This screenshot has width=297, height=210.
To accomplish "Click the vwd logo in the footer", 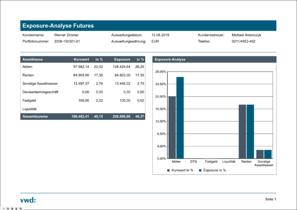I will (28, 200).
